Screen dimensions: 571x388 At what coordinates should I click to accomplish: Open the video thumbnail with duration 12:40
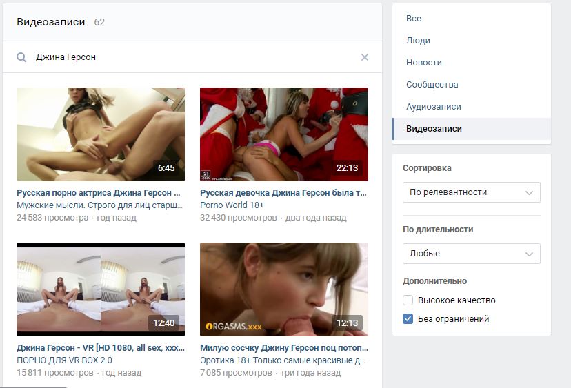pos(101,289)
